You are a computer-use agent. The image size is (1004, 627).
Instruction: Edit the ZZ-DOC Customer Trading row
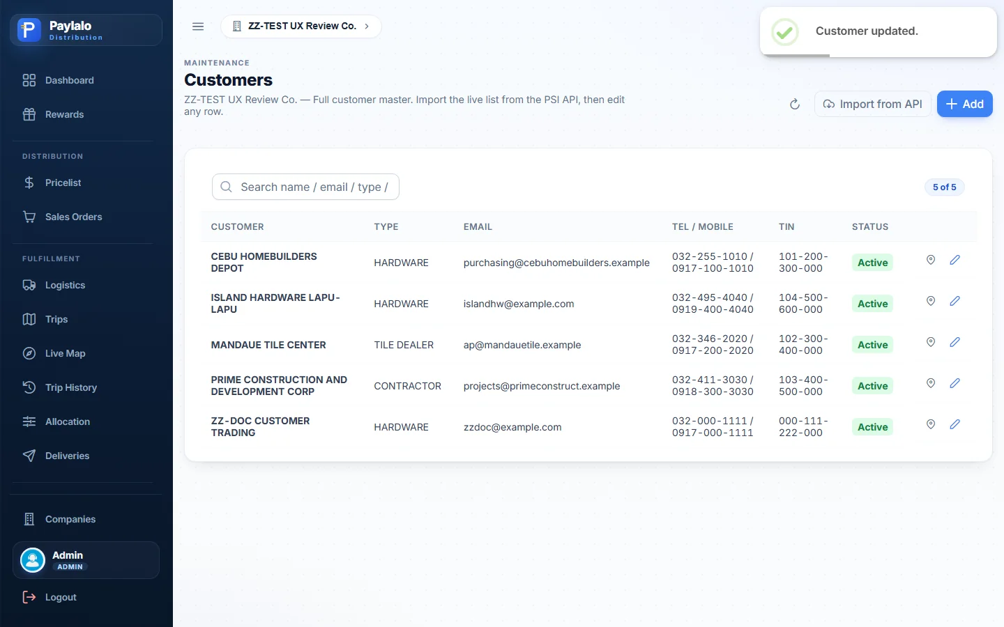(x=954, y=424)
